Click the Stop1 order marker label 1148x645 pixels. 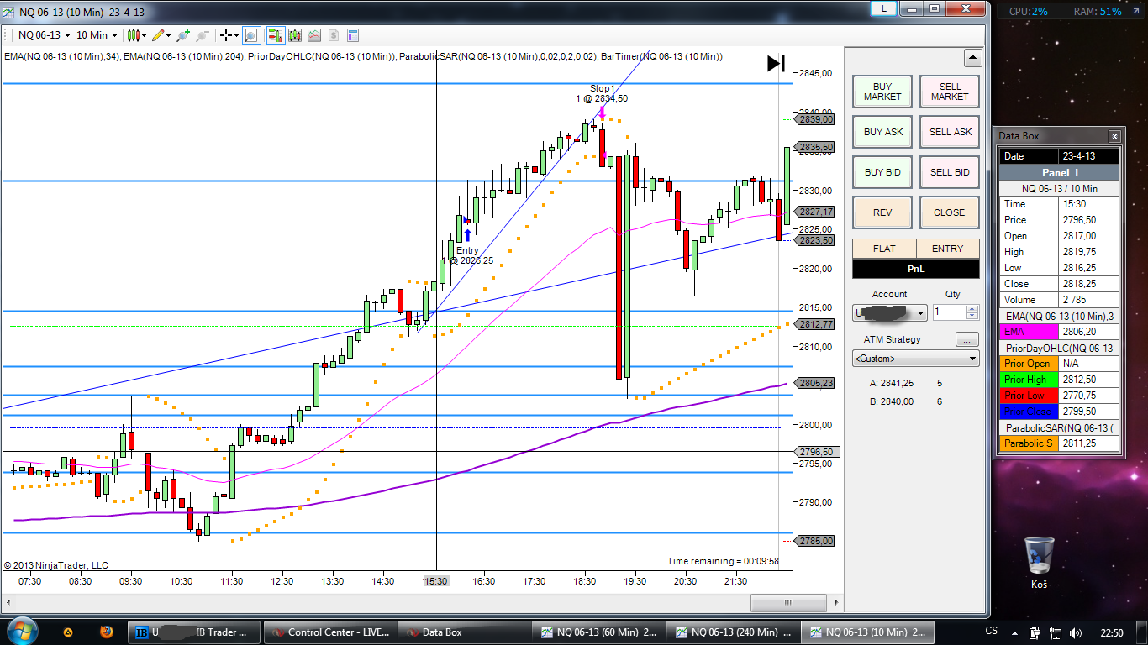(x=602, y=88)
